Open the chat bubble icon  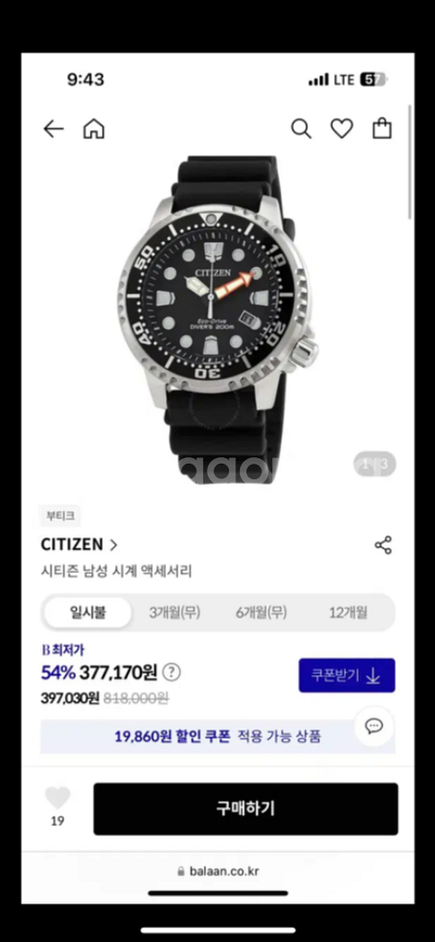coord(373,727)
